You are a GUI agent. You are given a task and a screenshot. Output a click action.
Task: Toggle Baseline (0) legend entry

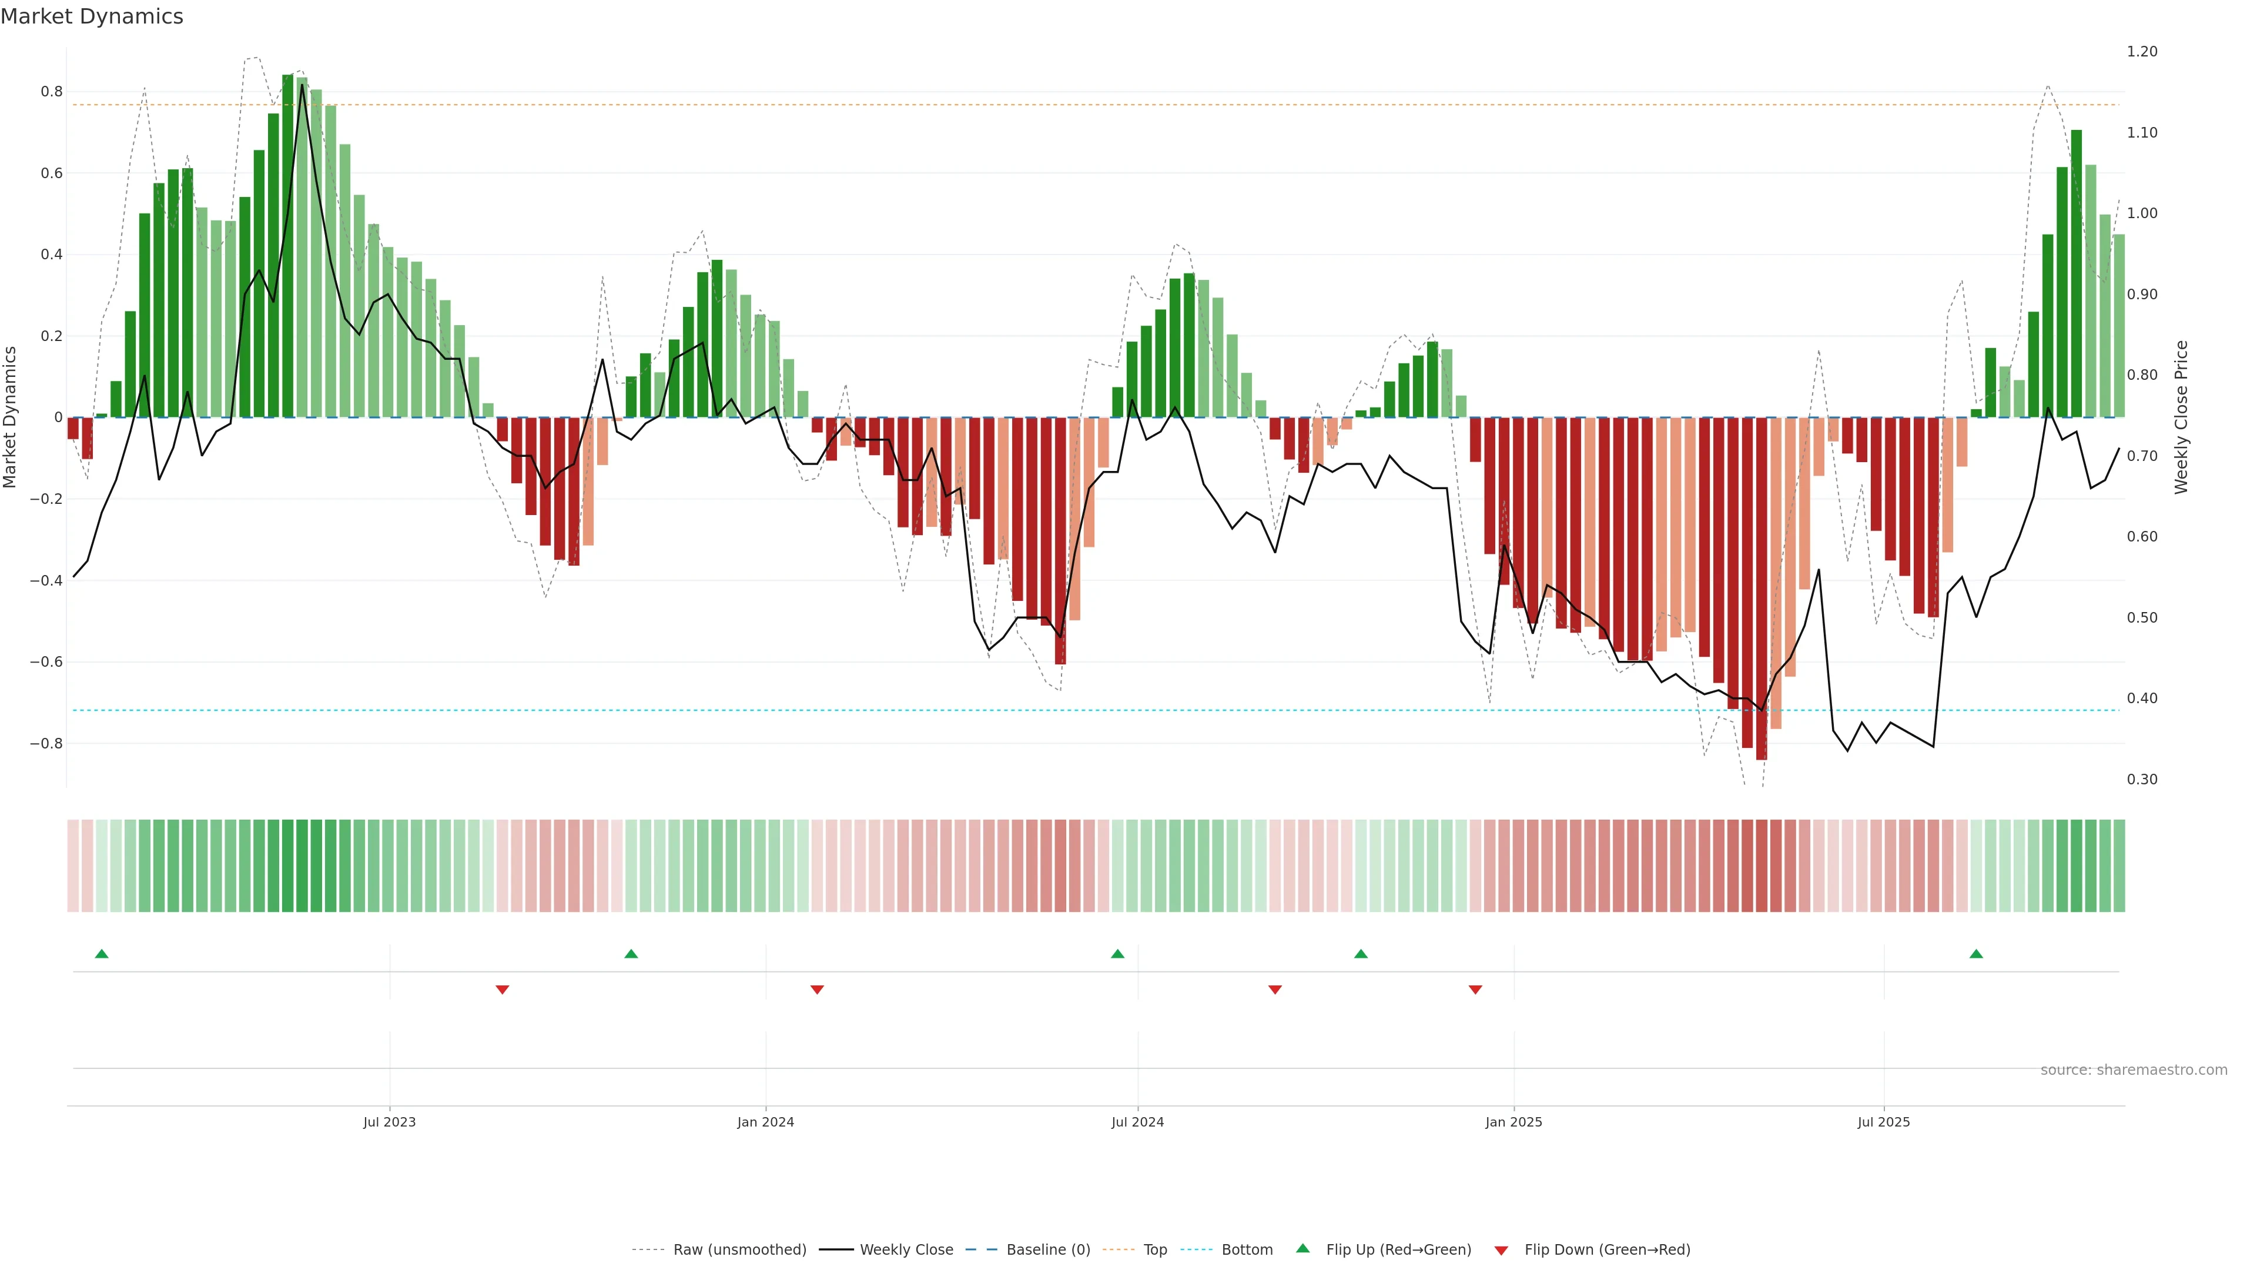pos(1048,1250)
